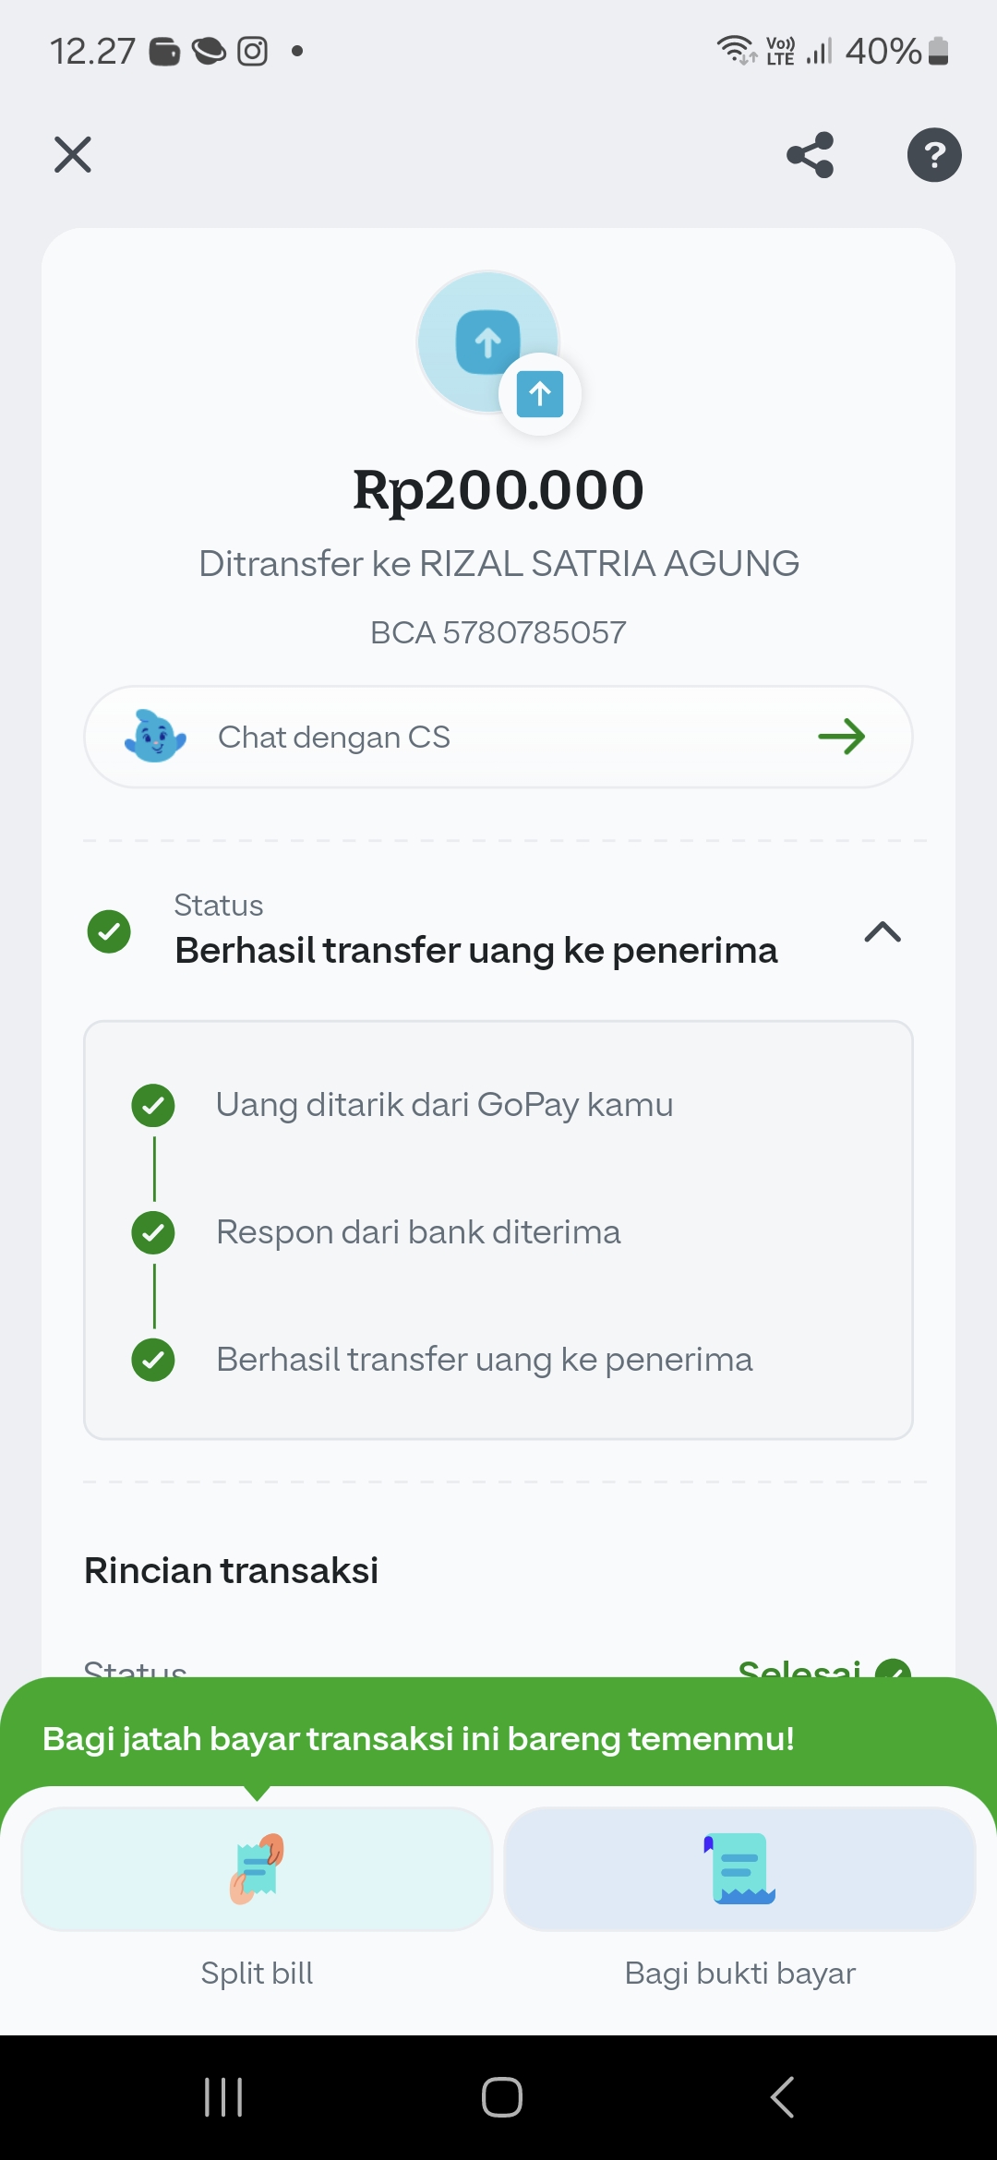Image resolution: width=997 pixels, height=2160 pixels.
Task: Tap the share icon at top
Action: coord(811,155)
